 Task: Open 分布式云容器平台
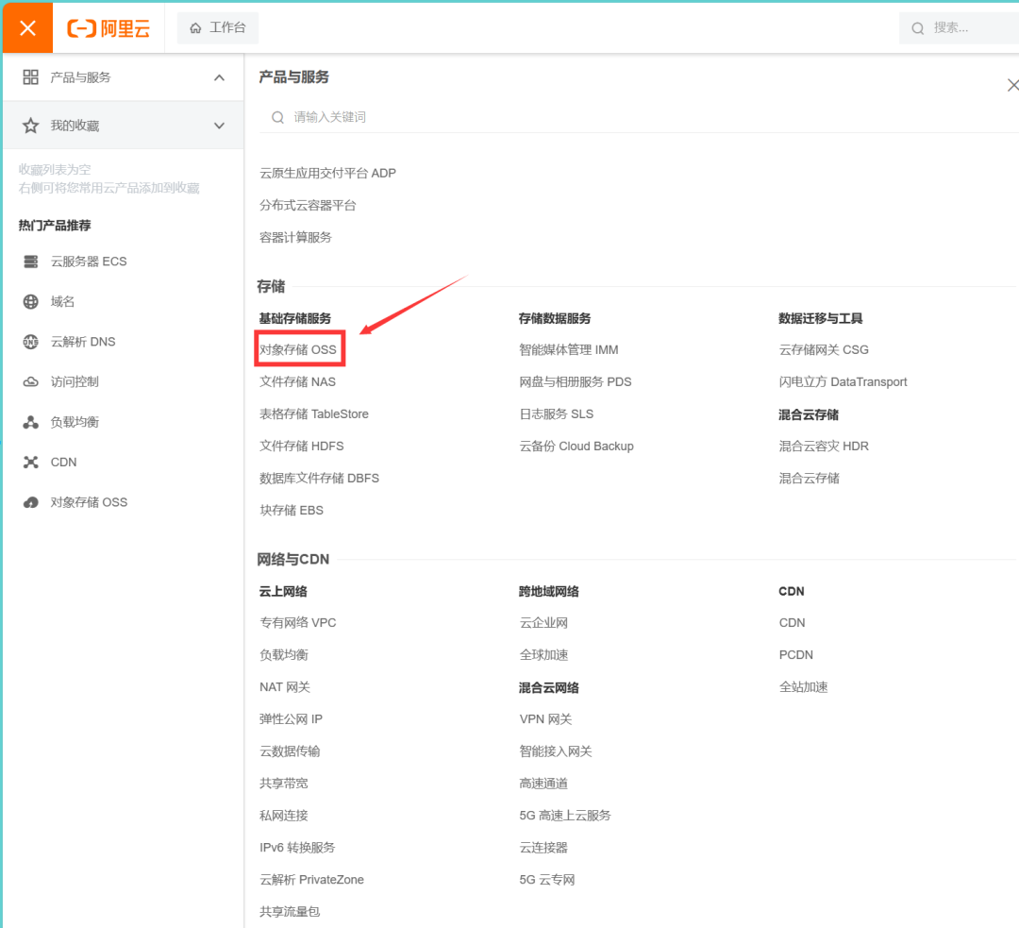click(308, 206)
